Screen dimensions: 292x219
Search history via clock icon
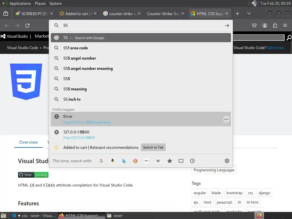[192, 161]
